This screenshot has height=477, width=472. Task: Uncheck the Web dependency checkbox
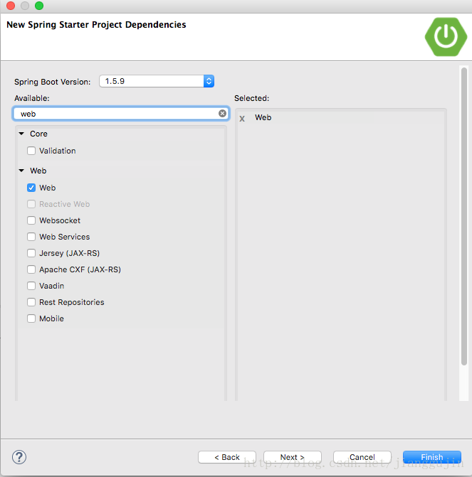pyautogui.click(x=31, y=188)
